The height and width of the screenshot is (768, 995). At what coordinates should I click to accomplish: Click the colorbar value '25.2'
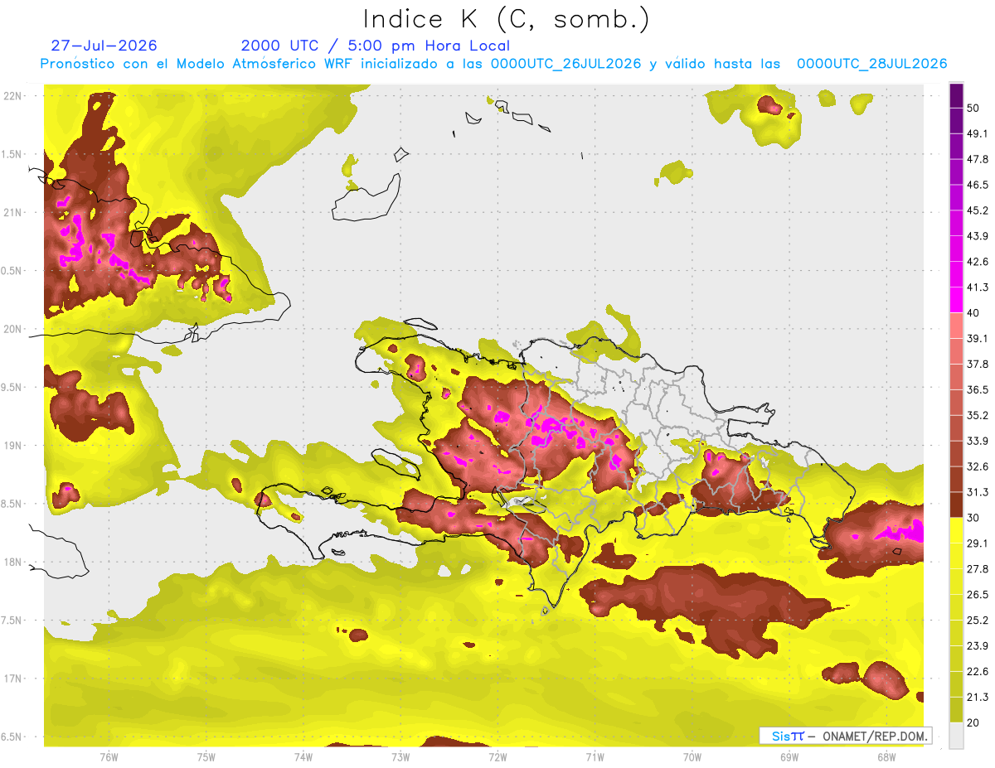[x=977, y=620]
